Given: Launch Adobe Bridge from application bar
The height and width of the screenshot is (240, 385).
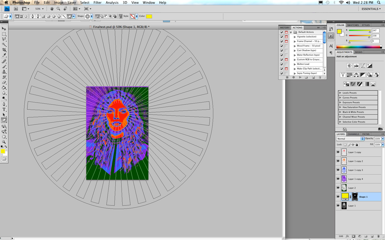Looking at the screenshot, I should (x=16, y=8).
